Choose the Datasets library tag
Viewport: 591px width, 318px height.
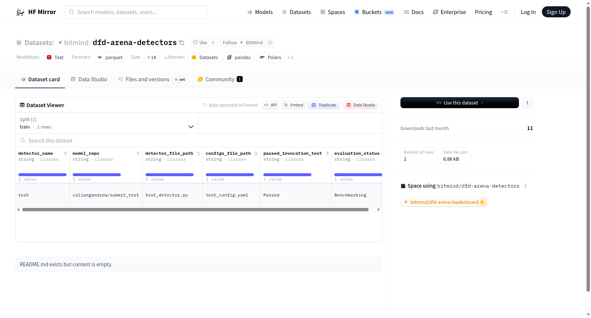(x=205, y=57)
